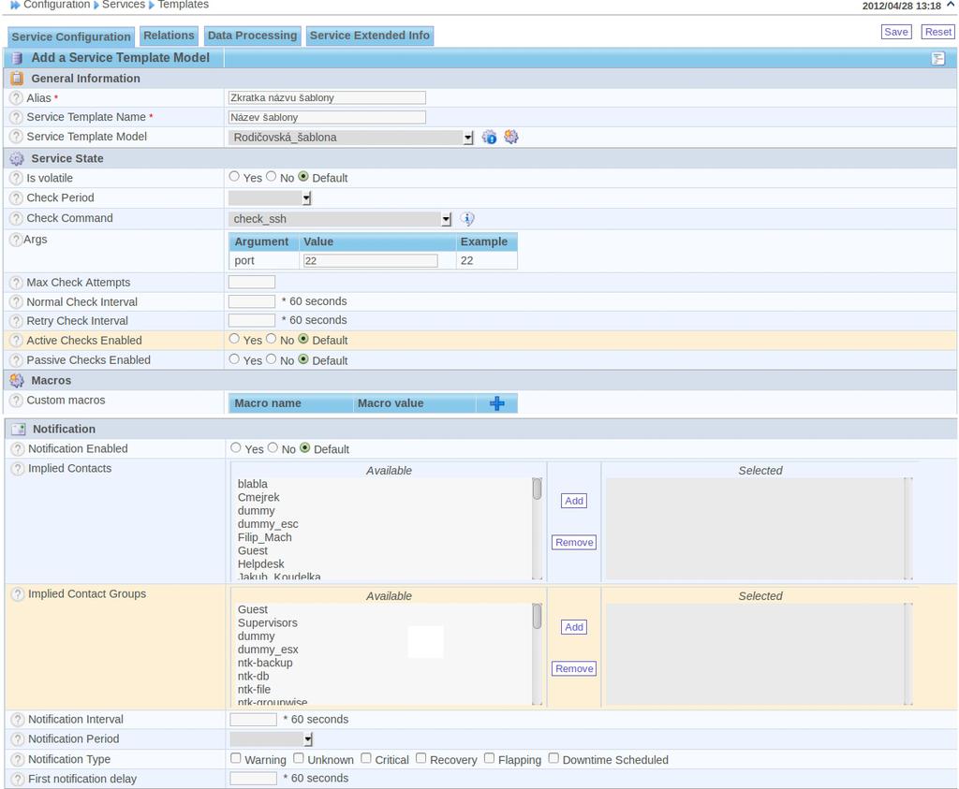Click the Save button
The width and height of the screenshot is (959, 789).
896,32
